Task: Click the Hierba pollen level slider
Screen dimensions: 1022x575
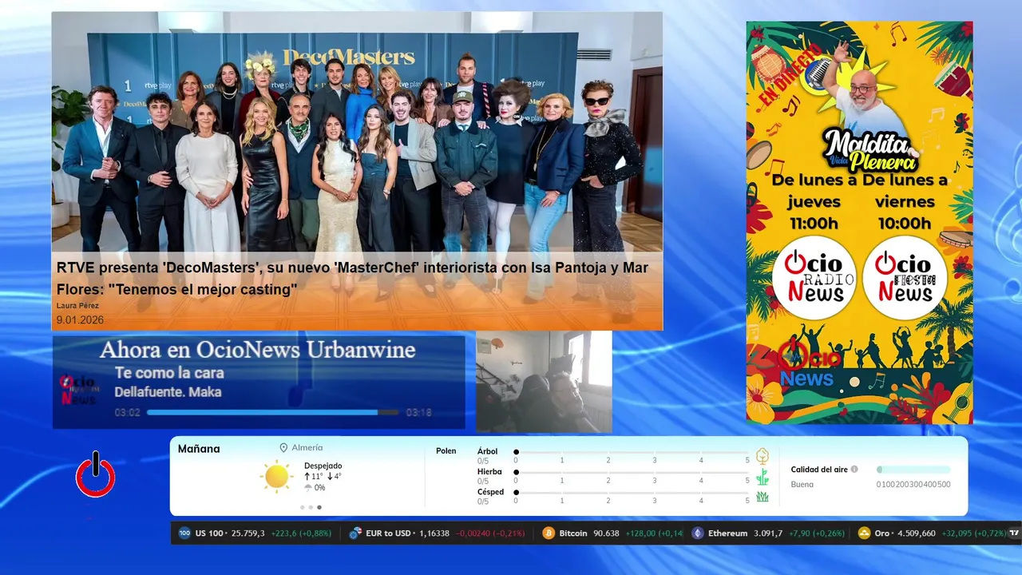Action: click(632, 473)
